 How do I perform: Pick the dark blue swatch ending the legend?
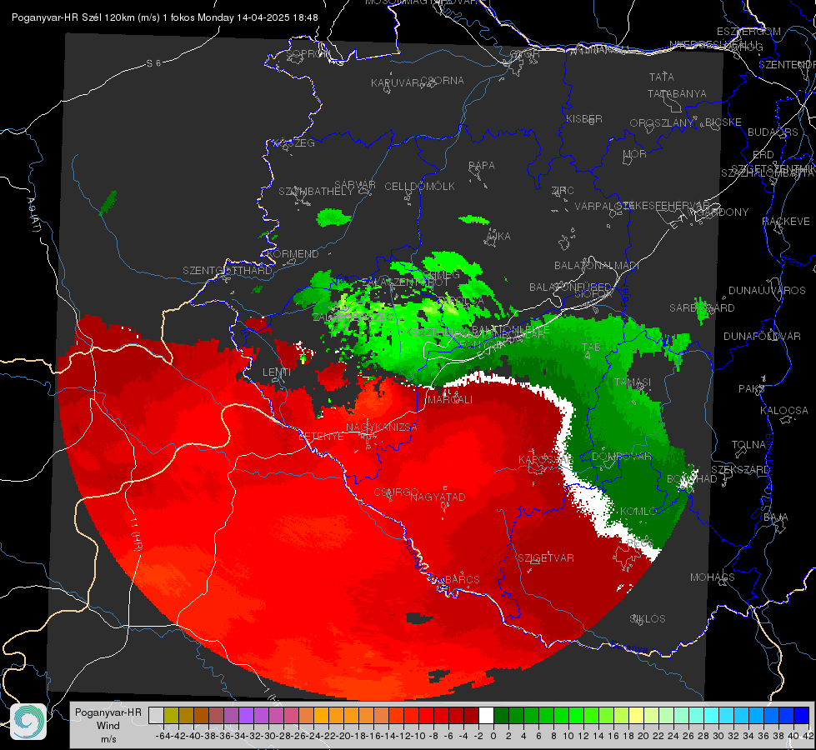coord(802,716)
